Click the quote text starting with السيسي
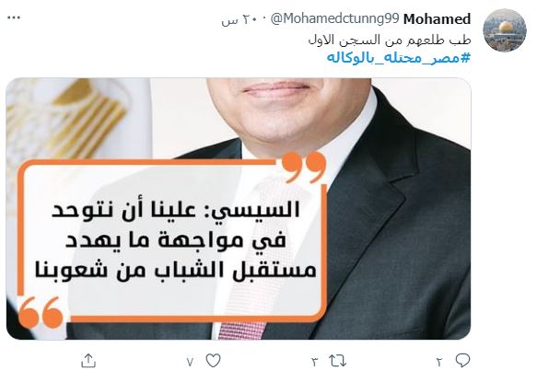 [x=175, y=240]
